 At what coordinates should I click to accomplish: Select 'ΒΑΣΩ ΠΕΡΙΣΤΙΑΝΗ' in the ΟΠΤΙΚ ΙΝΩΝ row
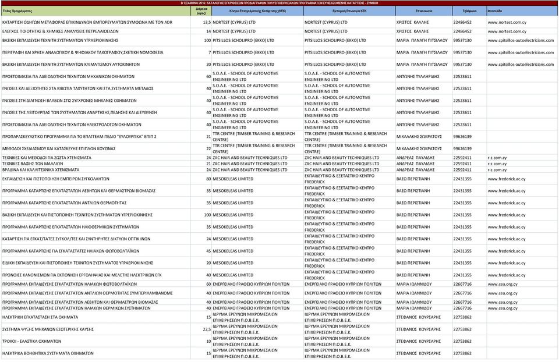point(413,239)
